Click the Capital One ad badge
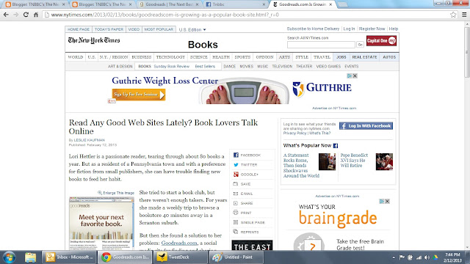Image resolution: width=470 pixels, height=264 pixels. click(381, 41)
